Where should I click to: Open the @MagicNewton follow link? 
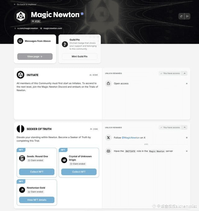[131, 138]
